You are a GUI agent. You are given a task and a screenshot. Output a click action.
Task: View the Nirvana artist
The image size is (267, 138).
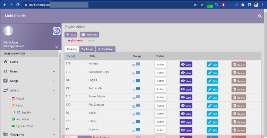point(186,65)
